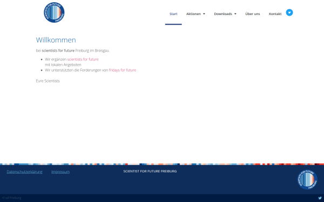The height and width of the screenshot is (202, 324).
Task: Follow the scientists for future link
Action: pos(83,59)
